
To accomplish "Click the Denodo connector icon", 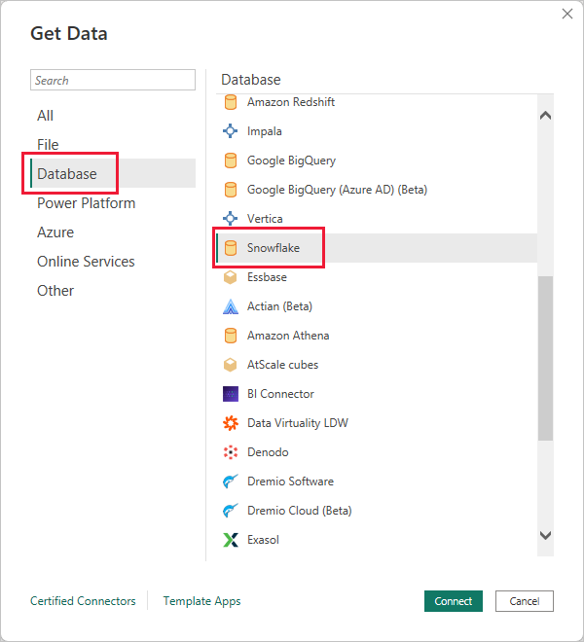I will (231, 452).
